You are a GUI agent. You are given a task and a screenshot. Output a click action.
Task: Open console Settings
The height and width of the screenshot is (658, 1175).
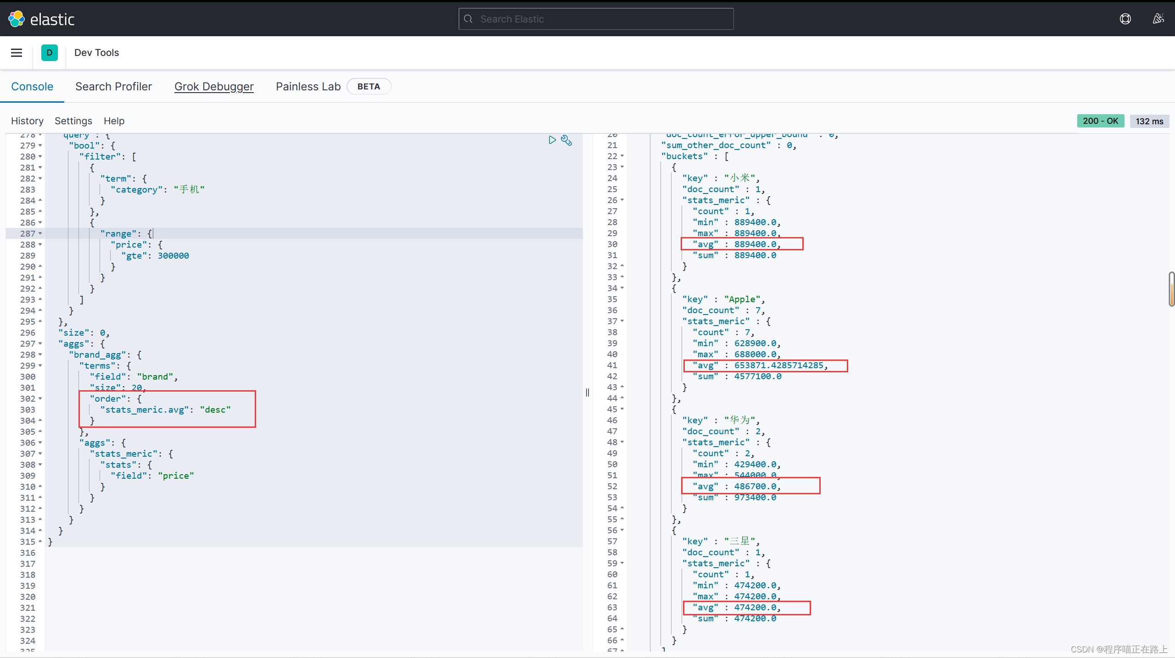(x=73, y=121)
